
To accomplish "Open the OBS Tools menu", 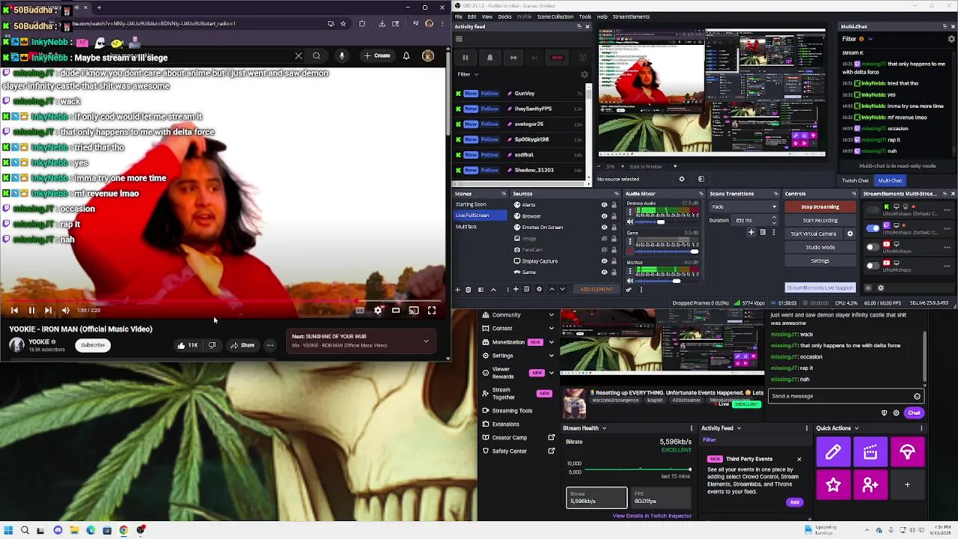I will (x=585, y=16).
